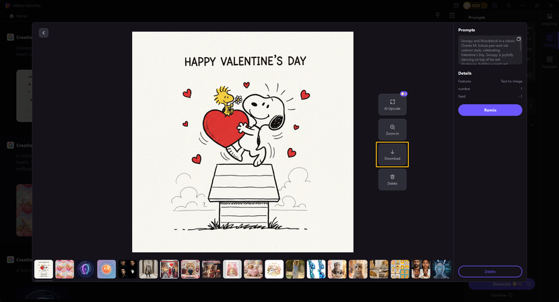
Task: Select the golden retriever dog thumbnail
Action: [x=211, y=269]
